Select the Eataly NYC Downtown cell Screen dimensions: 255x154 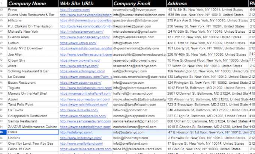(x=33, y=48)
